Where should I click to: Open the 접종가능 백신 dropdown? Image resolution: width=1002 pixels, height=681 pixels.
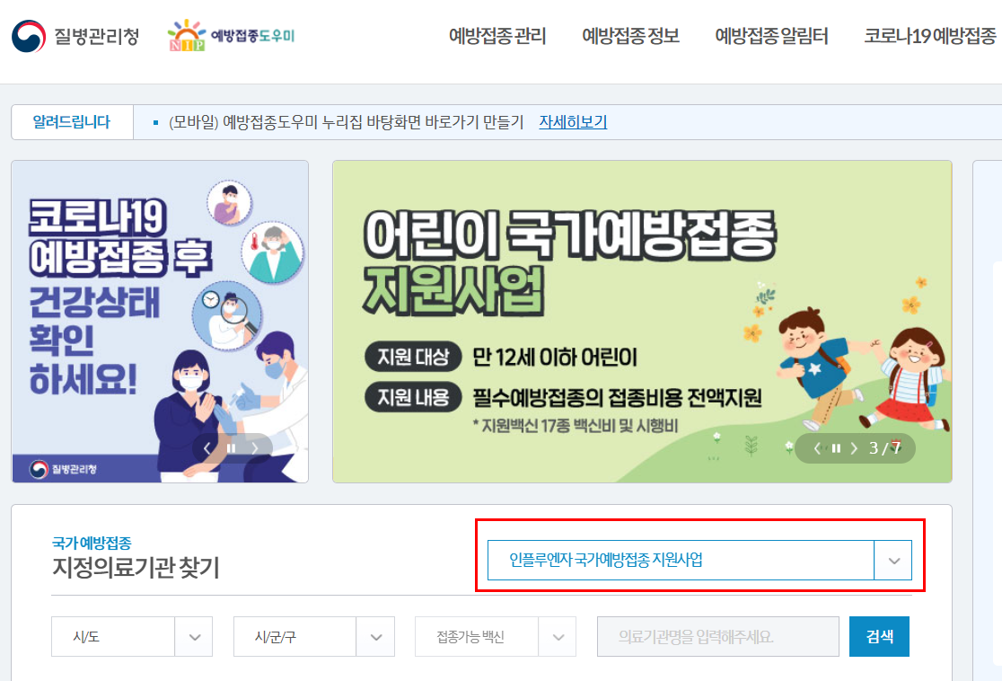(x=496, y=636)
